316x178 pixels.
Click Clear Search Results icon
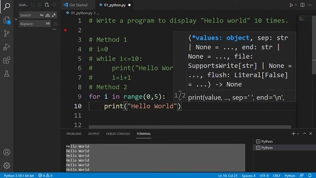click(x=39, y=5)
